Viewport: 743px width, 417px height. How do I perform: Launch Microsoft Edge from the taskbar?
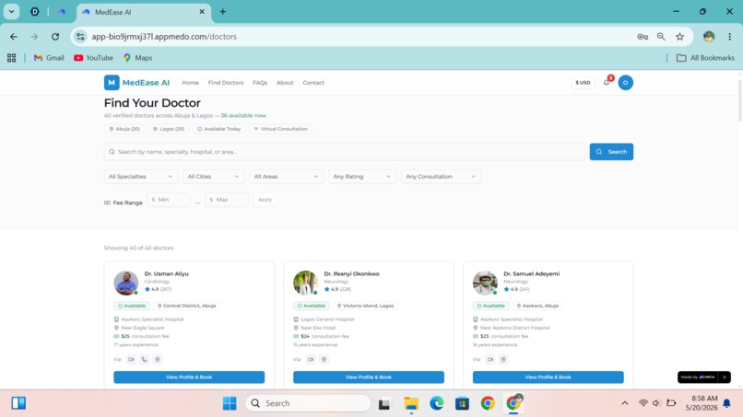[x=436, y=403]
